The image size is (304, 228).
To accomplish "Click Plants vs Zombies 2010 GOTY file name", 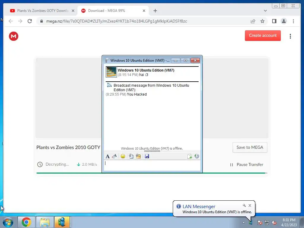I will point(68,147).
